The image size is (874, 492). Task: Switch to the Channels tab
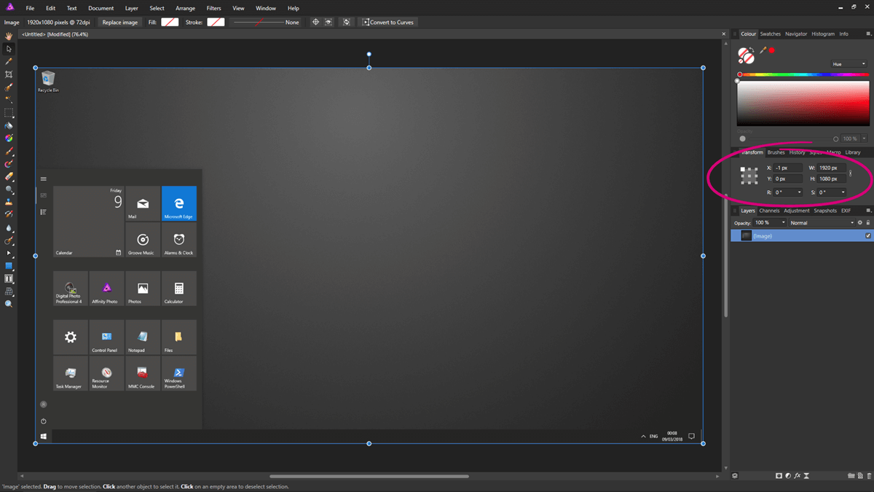coord(769,210)
